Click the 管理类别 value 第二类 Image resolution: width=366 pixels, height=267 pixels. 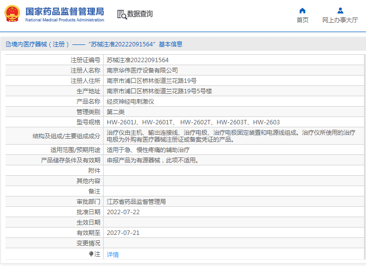[x=116, y=112]
